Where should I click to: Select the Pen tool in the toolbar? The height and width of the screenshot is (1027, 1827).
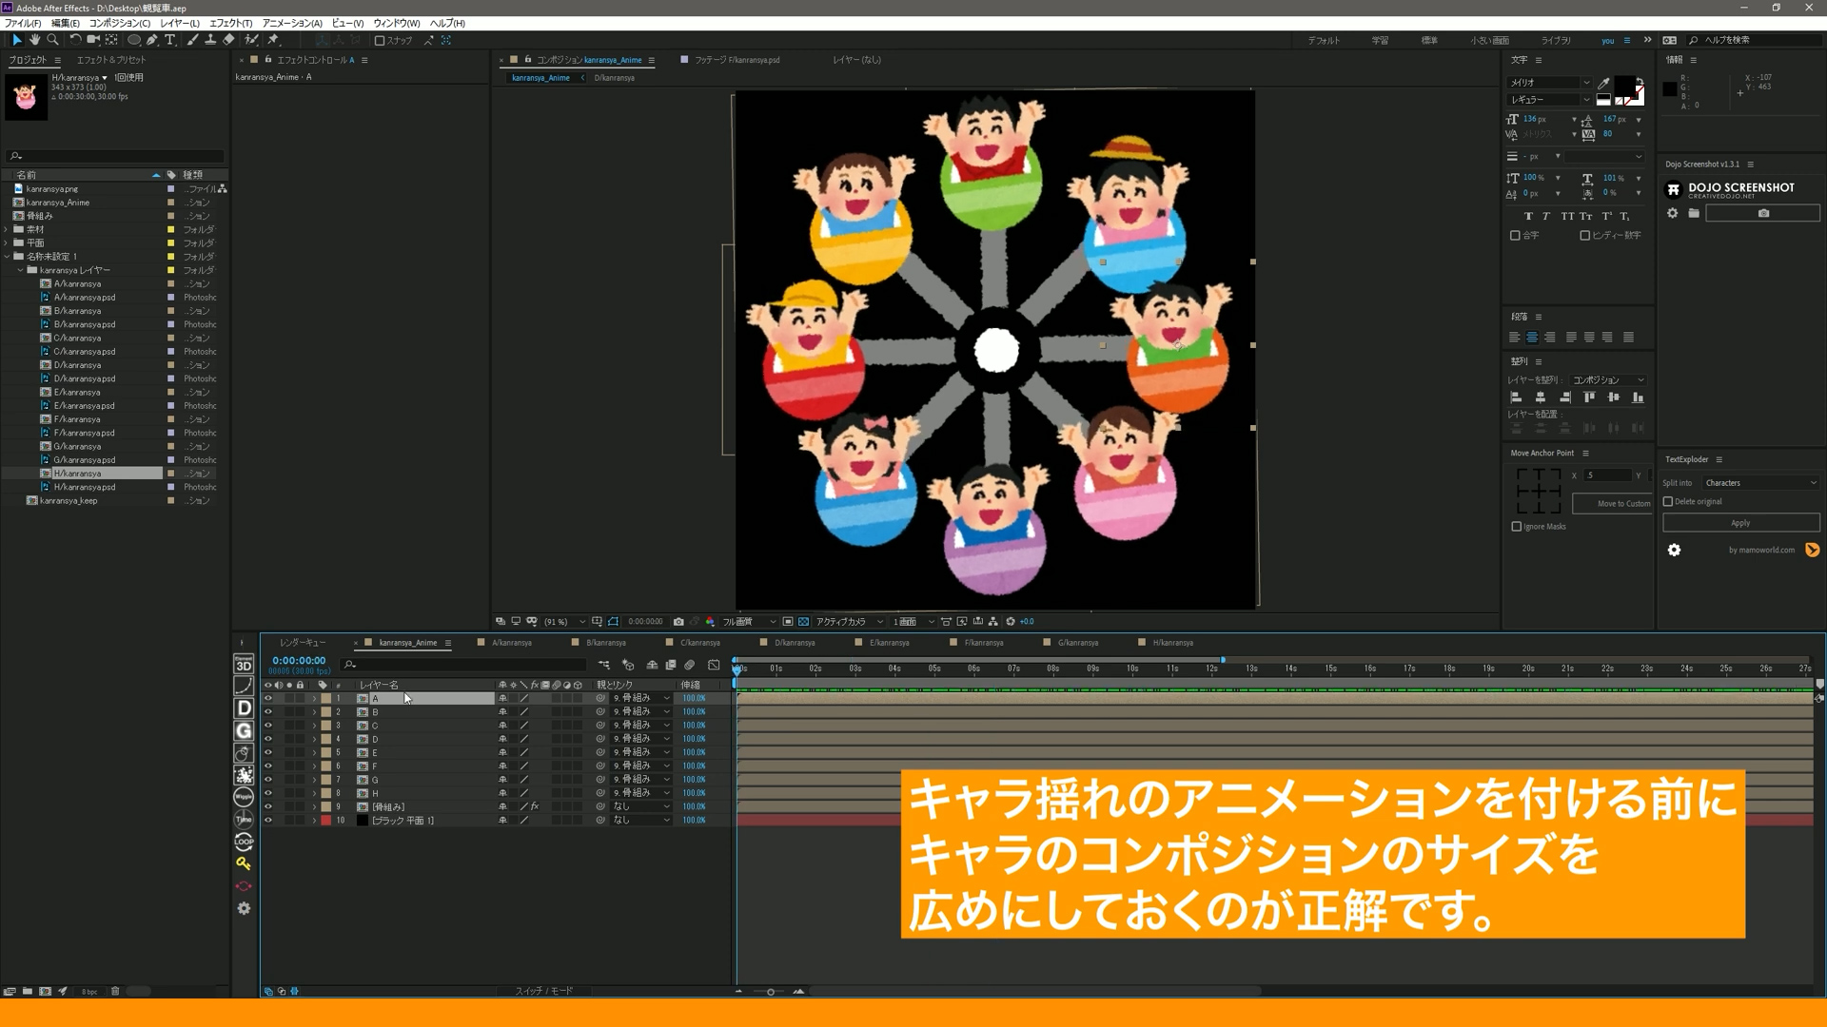click(x=151, y=40)
